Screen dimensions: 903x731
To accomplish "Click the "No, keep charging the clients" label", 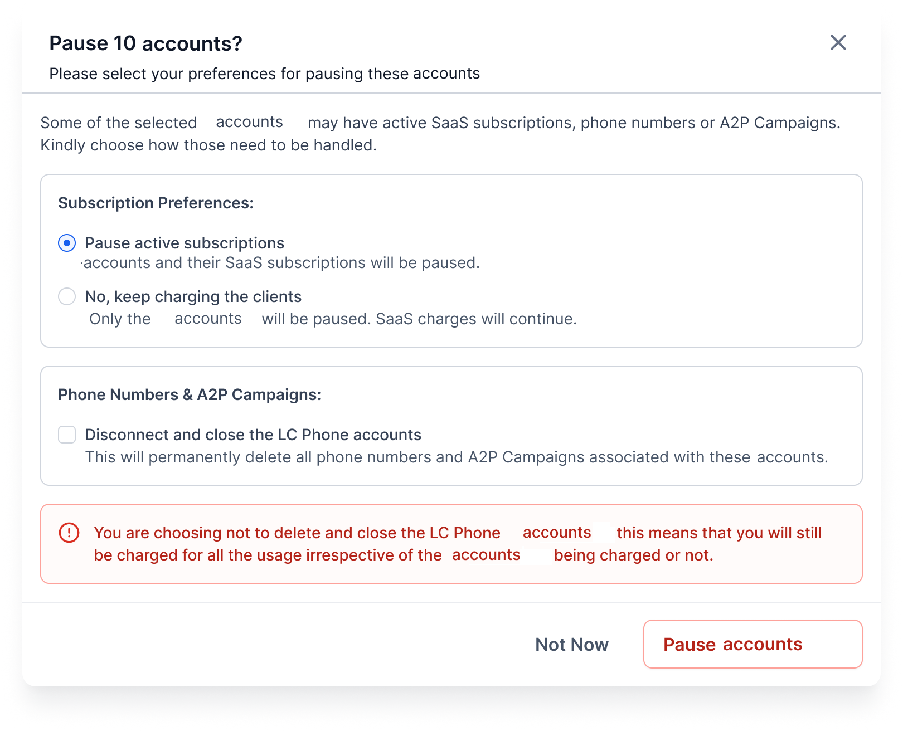I will point(193,296).
